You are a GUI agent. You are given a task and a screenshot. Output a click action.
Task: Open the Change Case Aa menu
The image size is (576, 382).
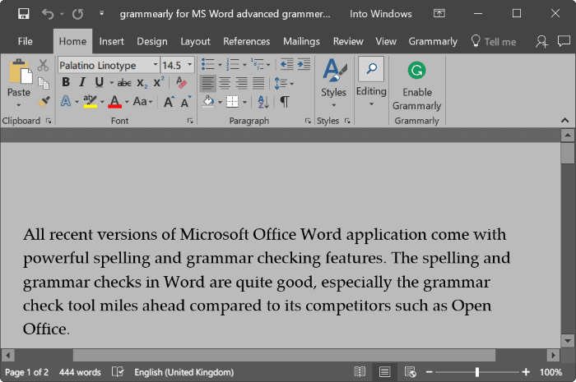pos(142,101)
